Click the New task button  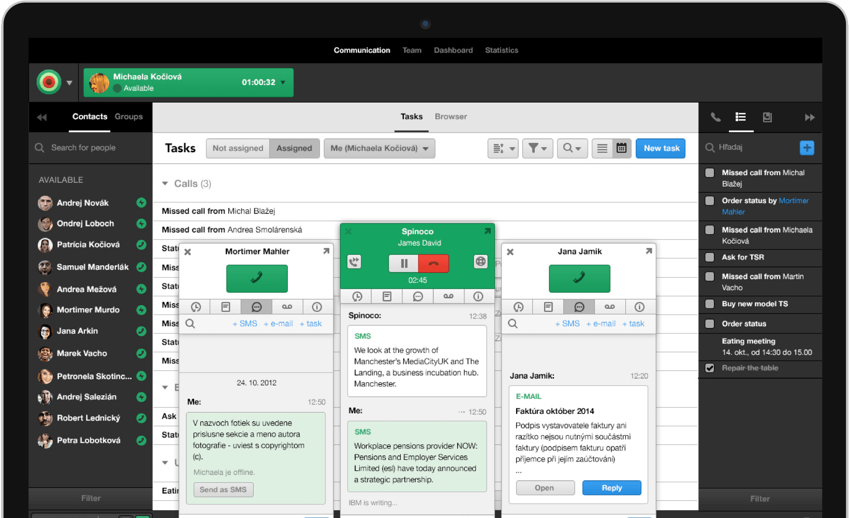coord(661,148)
